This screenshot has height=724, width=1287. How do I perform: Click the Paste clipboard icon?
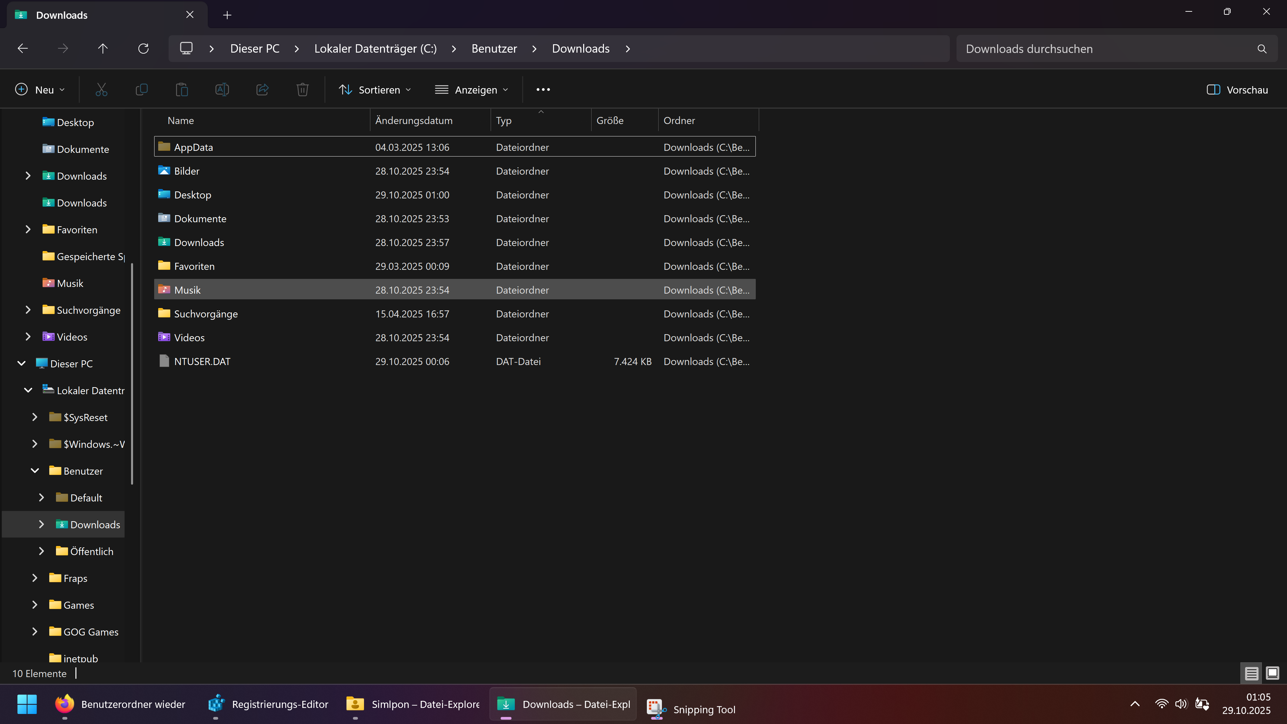coord(182,90)
